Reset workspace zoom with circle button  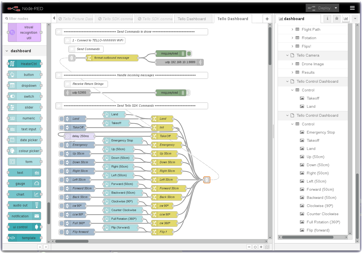255,247
